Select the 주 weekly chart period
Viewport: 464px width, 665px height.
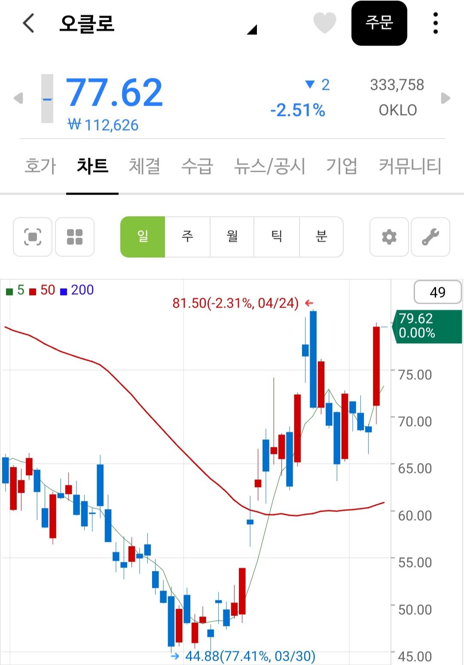(x=187, y=237)
